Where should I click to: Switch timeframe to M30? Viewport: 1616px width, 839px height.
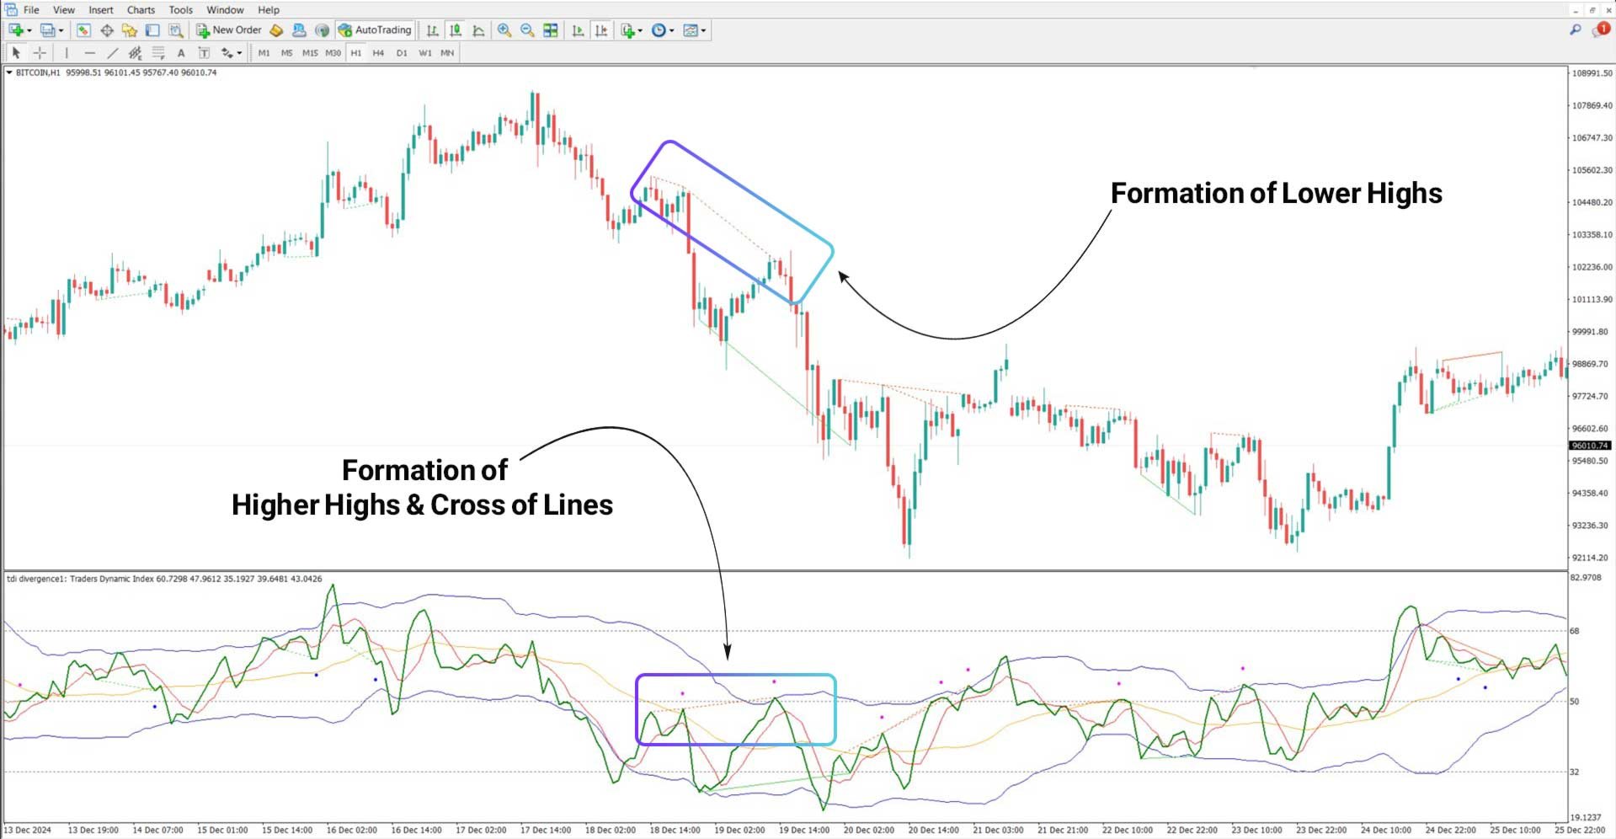point(333,53)
